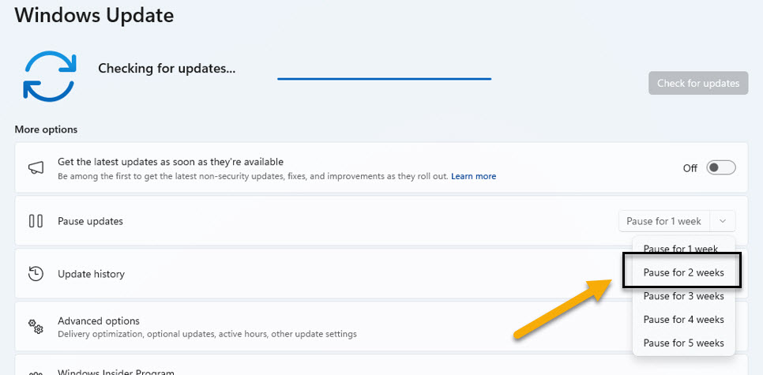Collapse the pause duration chevron arrow
This screenshot has width=763, height=375.
(723, 221)
